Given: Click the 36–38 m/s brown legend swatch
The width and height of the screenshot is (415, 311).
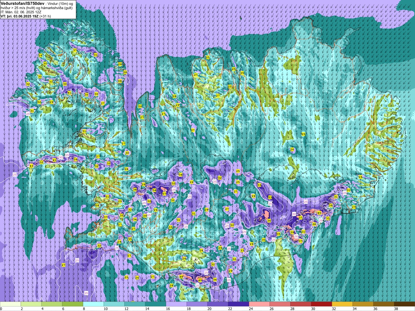Looking at the screenshot, I should pos(384,304).
